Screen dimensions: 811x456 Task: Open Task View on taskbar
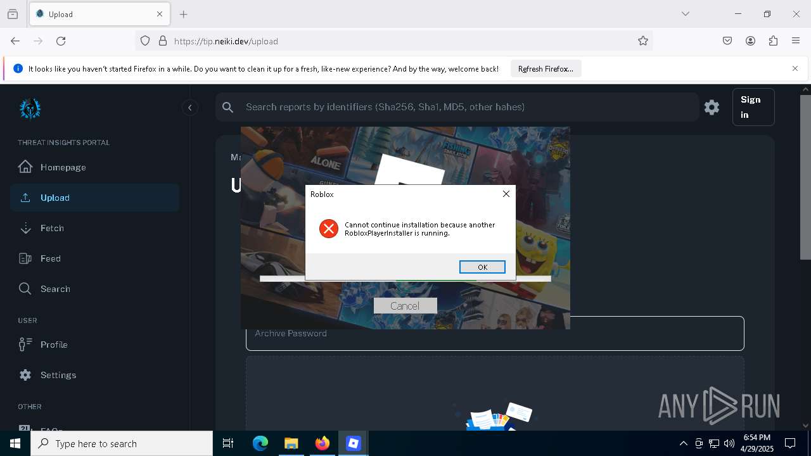228,443
